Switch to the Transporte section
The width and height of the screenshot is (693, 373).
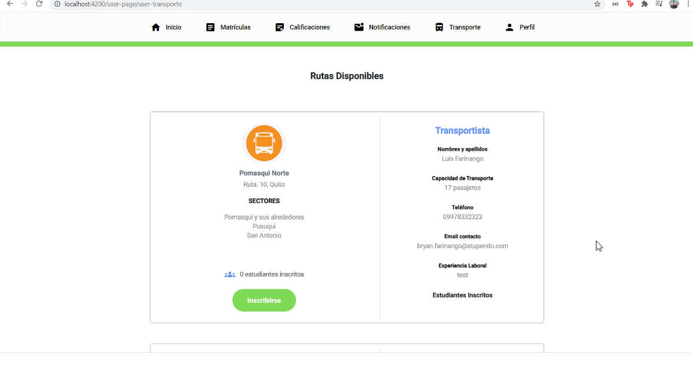(x=457, y=27)
